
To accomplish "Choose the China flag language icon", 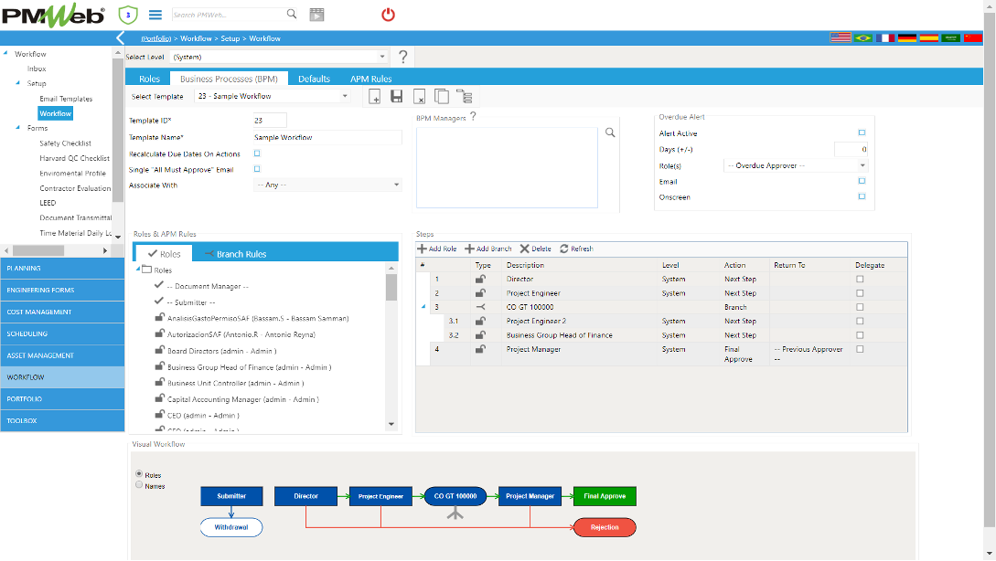I will click(972, 38).
